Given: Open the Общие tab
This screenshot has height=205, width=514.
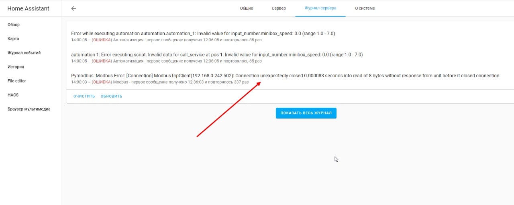Looking at the screenshot, I should (247, 8).
